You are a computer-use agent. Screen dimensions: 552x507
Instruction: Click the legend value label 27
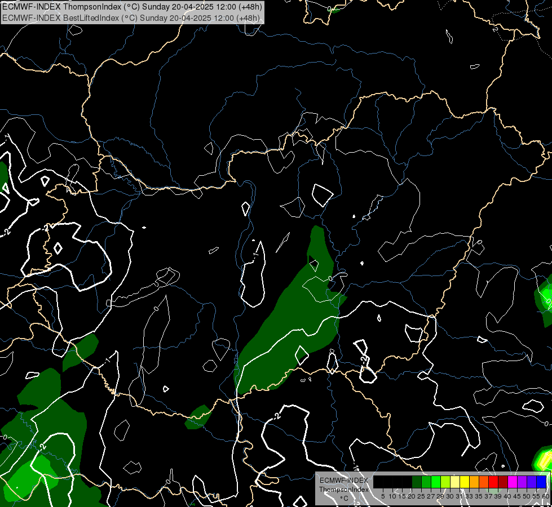tap(431, 496)
